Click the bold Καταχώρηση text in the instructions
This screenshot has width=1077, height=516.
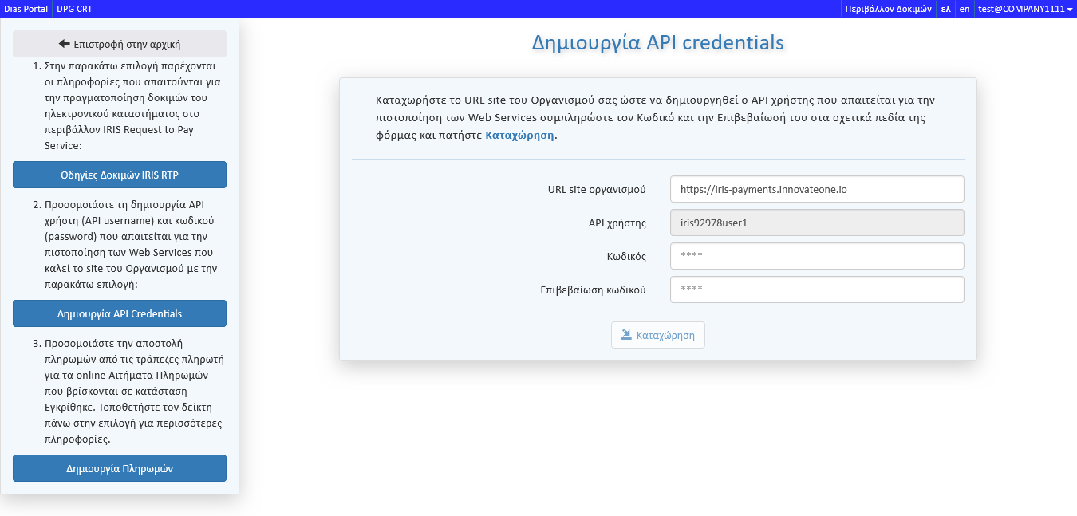tap(519, 136)
